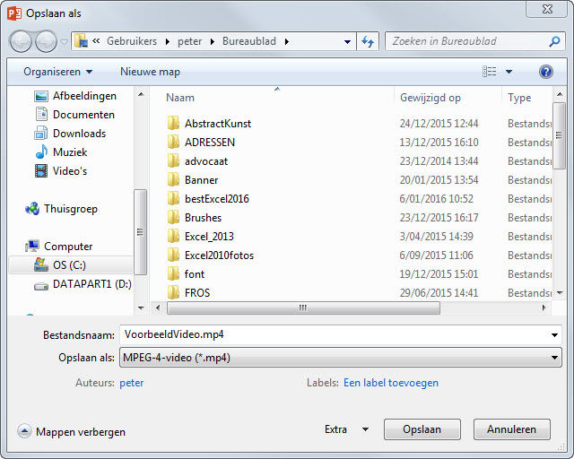Select Gebruikers in the address path

point(132,41)
